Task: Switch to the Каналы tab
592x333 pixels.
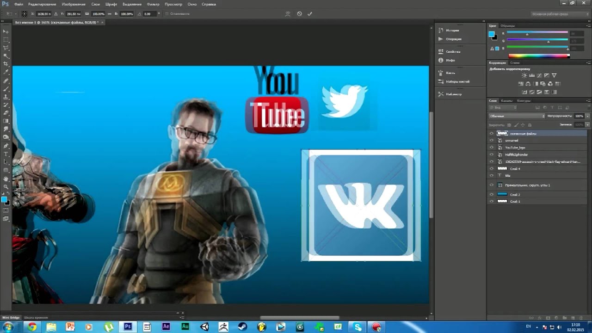Action: [x=507, y=100]
